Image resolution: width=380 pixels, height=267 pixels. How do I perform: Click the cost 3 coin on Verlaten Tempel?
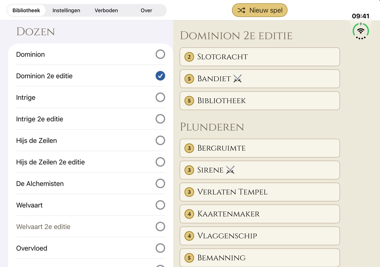tap(189, 192)
